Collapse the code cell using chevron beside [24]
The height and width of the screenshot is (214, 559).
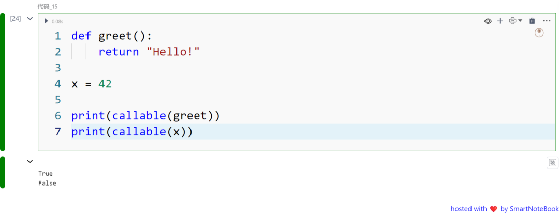click(x=30, y=19)
